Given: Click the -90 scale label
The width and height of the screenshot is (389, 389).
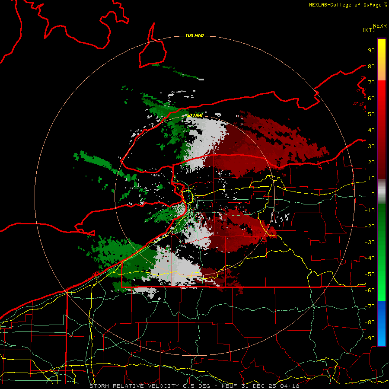Looking at the screenshot, I should 370,338.
